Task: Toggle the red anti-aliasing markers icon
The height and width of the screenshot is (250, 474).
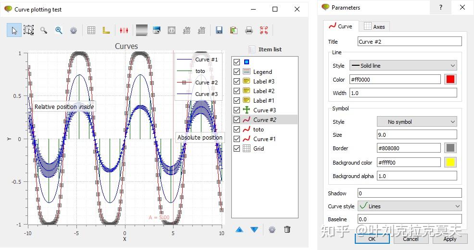Action: click(124, 30)
